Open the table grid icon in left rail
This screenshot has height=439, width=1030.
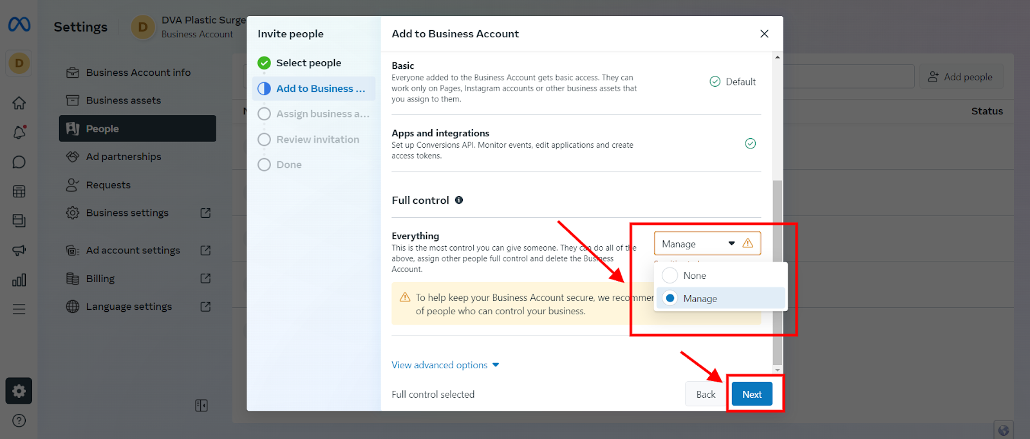click(x=19, y=192)
